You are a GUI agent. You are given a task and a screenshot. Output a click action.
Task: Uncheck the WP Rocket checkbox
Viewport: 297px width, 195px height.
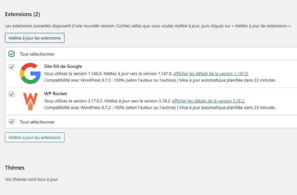tap(12, 94)
